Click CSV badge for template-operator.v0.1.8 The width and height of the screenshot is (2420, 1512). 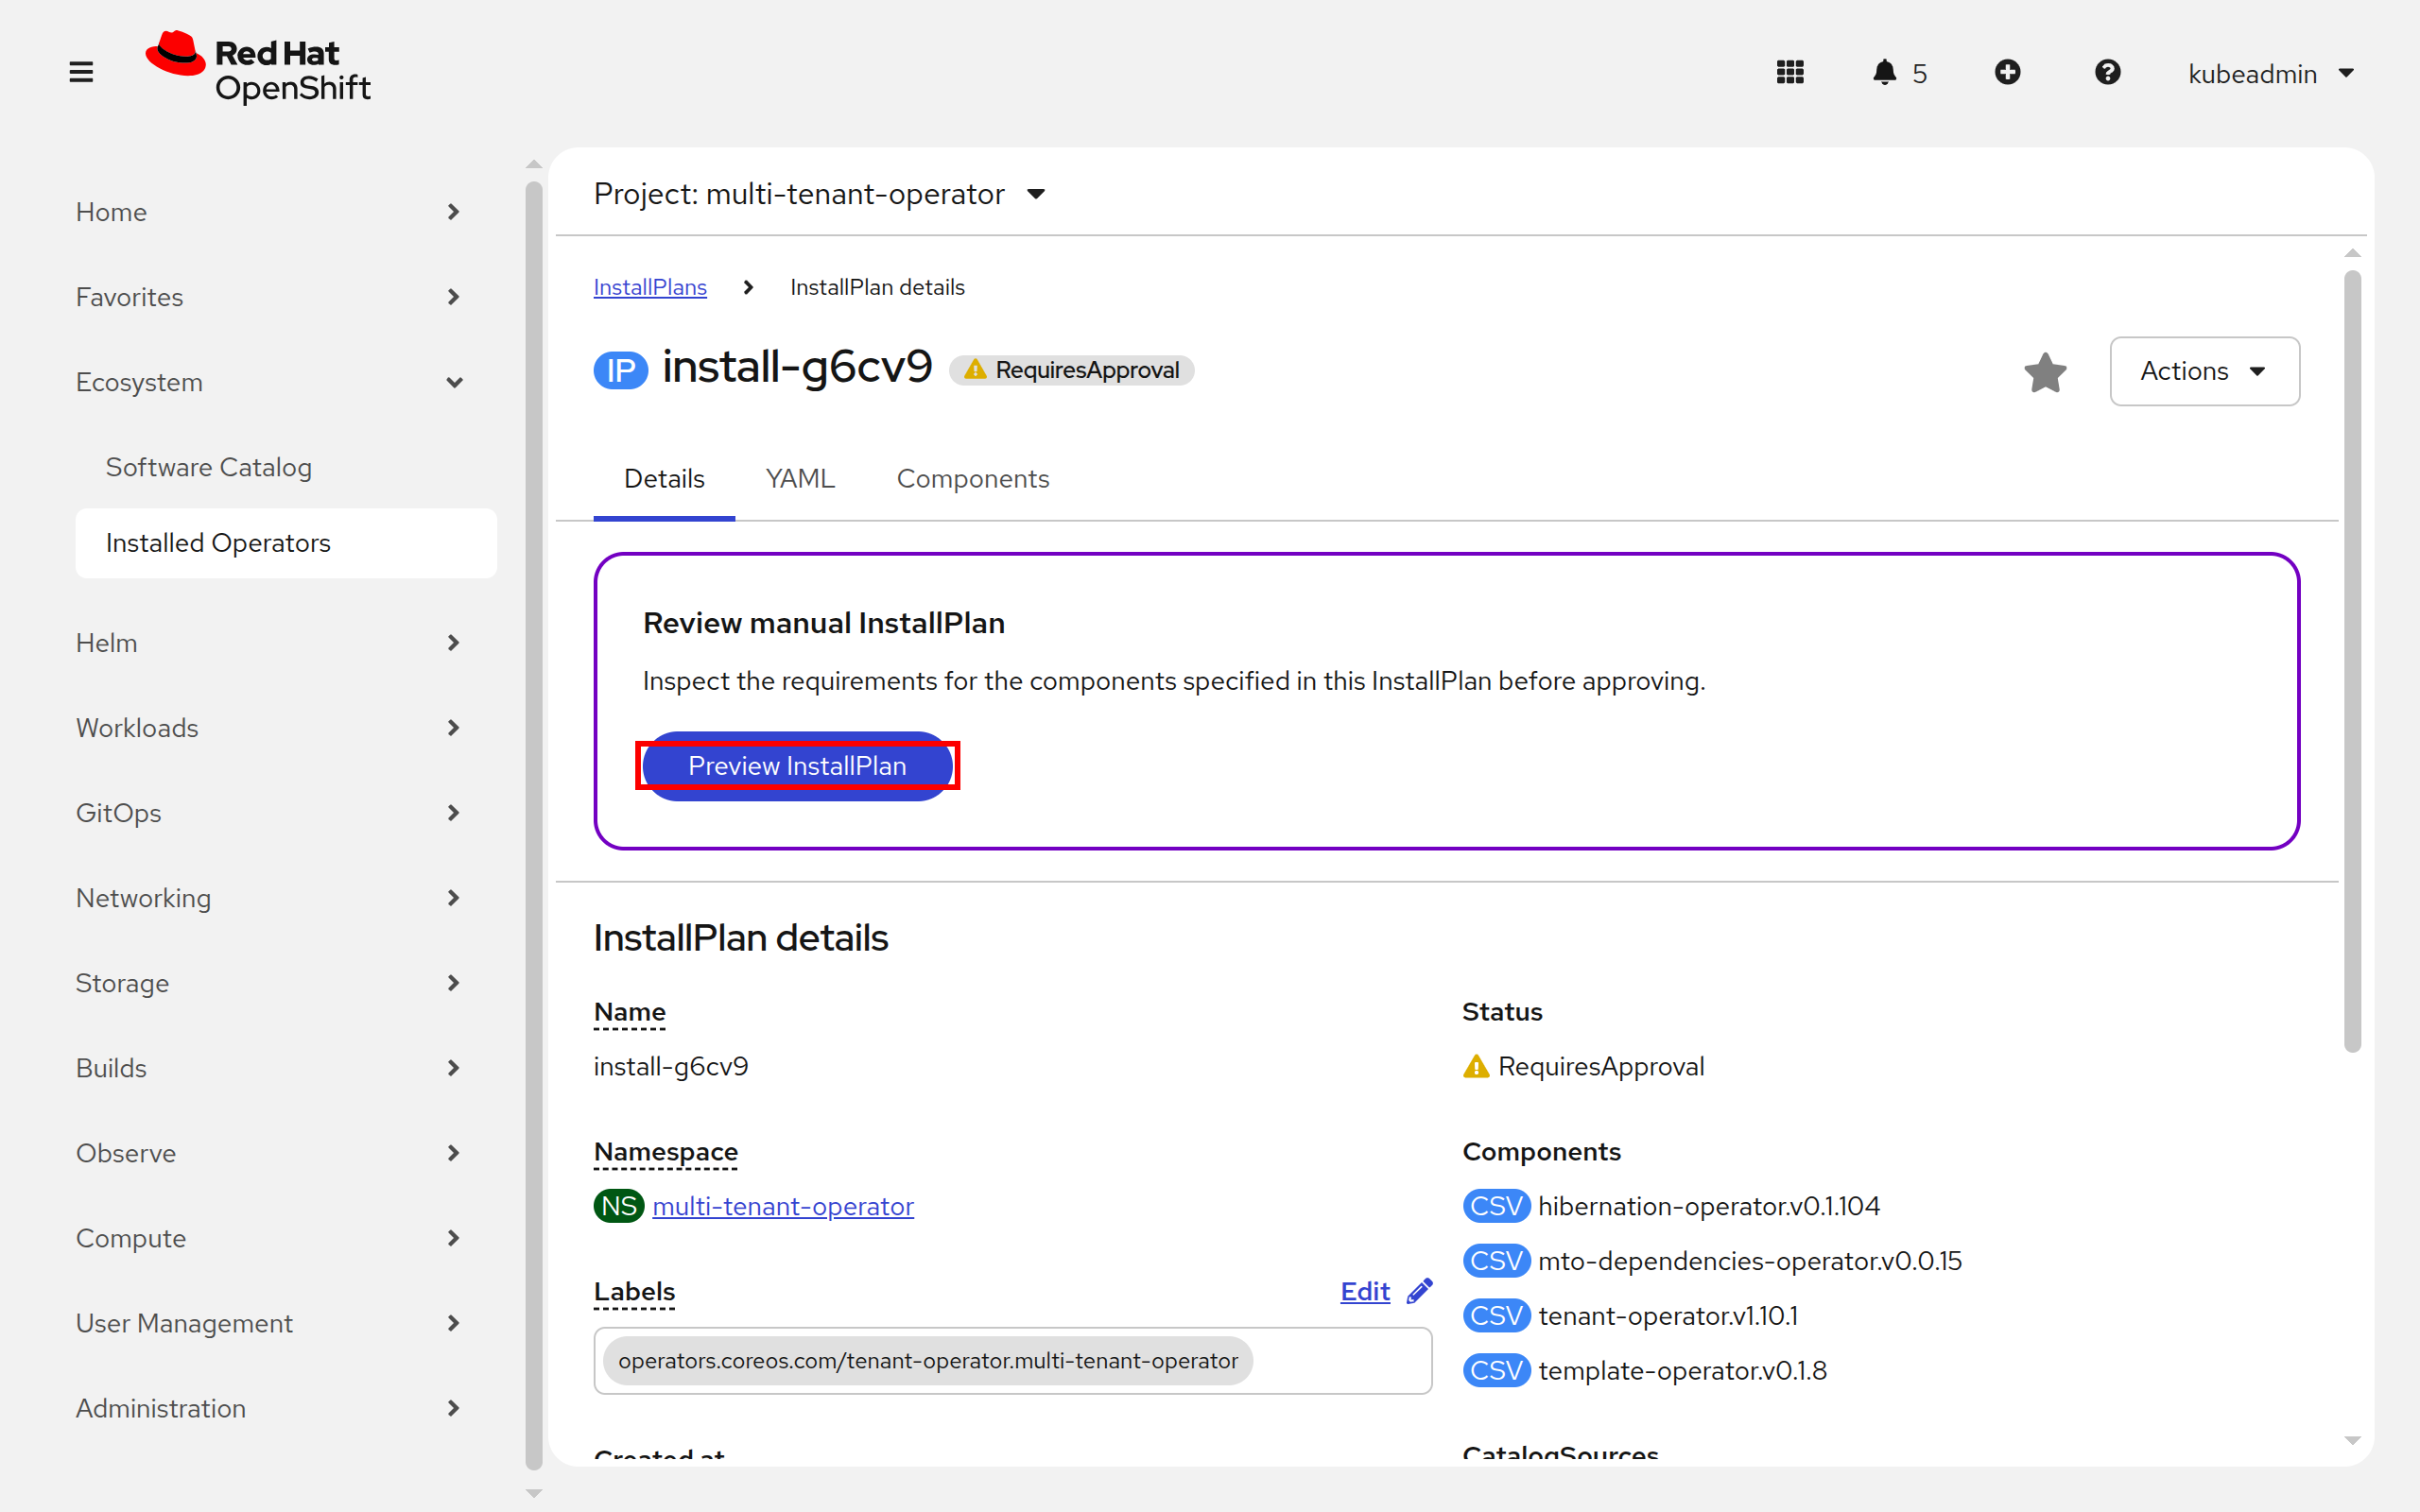1496,1371
